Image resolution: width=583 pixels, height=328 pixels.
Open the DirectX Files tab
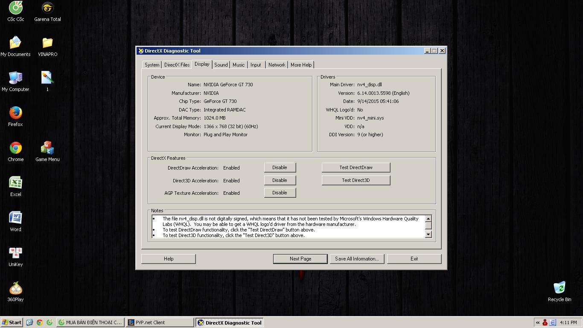click(177, 65)
